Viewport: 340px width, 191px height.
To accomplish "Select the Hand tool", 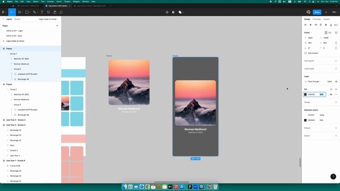I will click(x=55, y=12).
